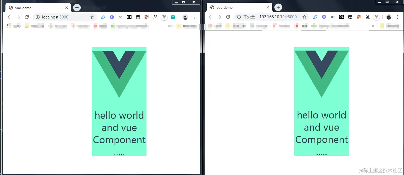Viewport: 404px width, 175px height.
Task: Open colorful picture extension in left window
Action: (147, 17)
